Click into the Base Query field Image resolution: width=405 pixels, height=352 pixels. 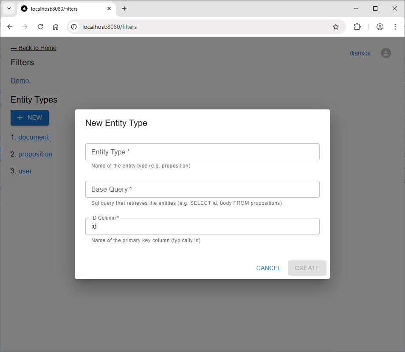202,189
